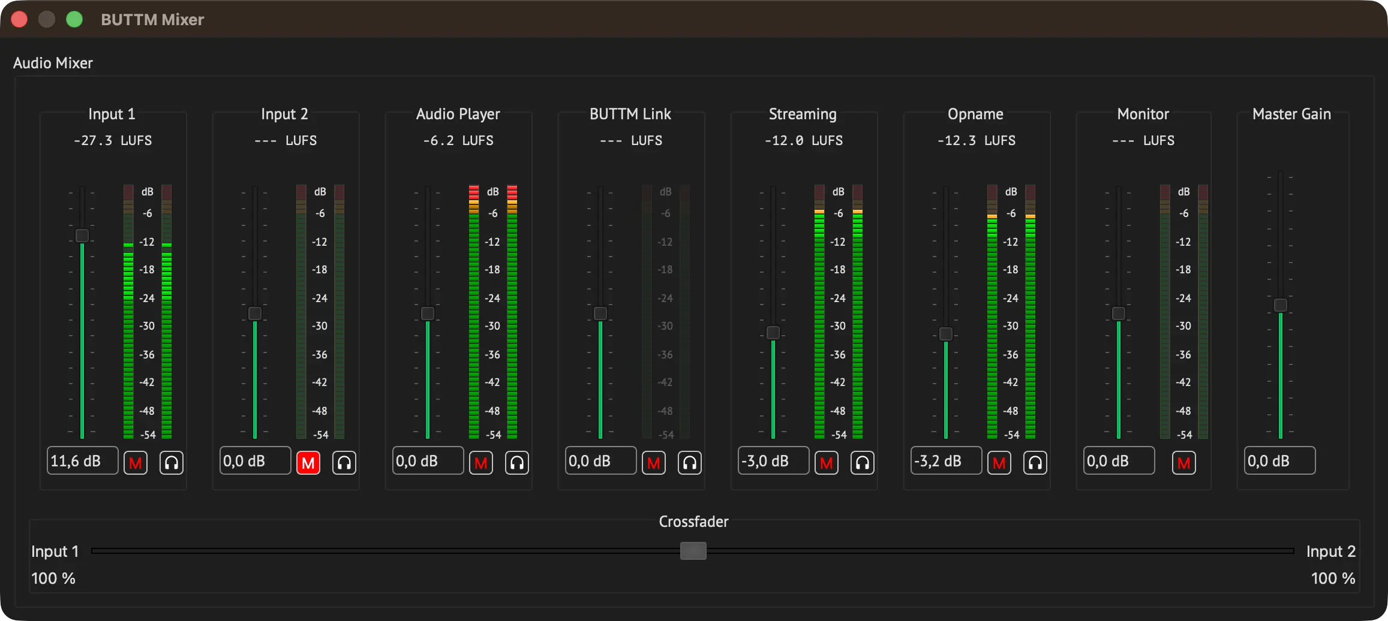Enable headphone cue for Audio Player
This screenshot has width=1388, height=621.
click(517, 463)
